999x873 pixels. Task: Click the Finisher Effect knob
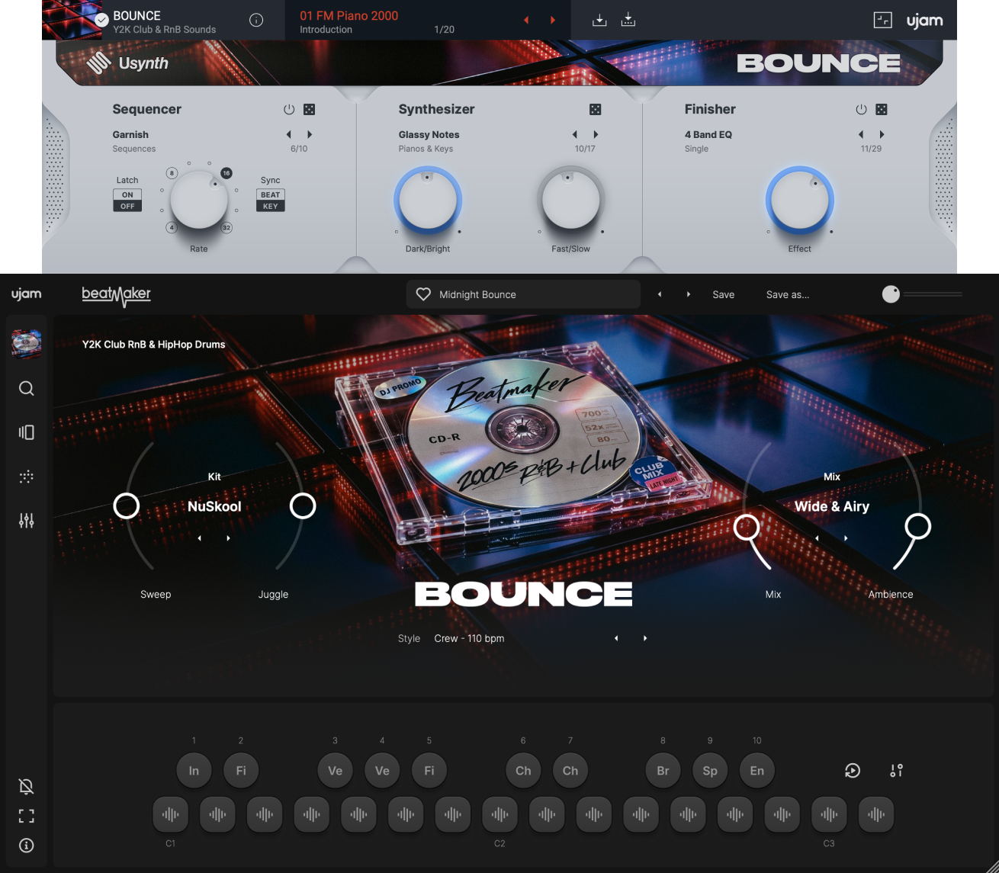[x=799, y=201]
